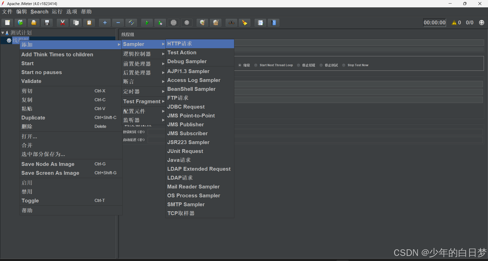Screen dimensions: 488x261
Task: Open the Search menu in menu bar
Action: click(39, 12)
